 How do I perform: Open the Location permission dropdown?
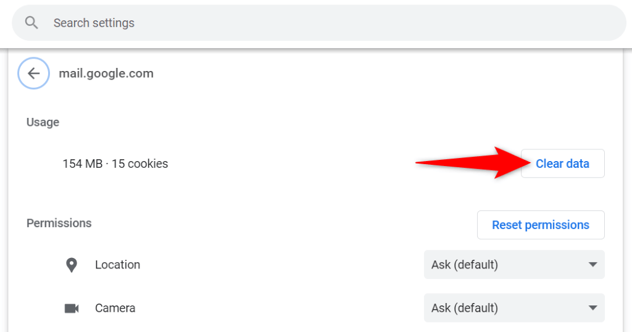[x=513, y=265]
